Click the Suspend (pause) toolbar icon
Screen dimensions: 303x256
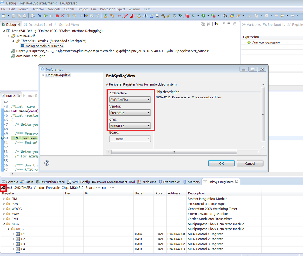(51, 16)
